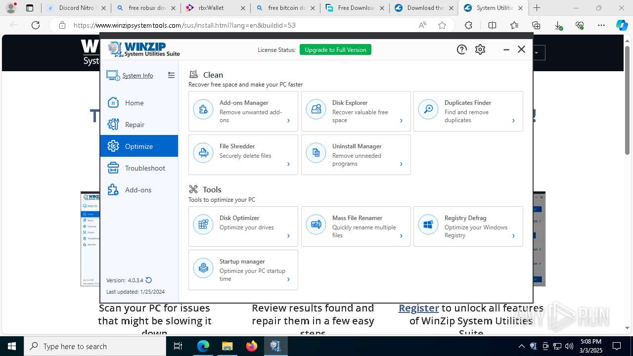Viewport: 633px width, 356px height.
Task: Click the taskbar volume icon
Action: point(569,346)
